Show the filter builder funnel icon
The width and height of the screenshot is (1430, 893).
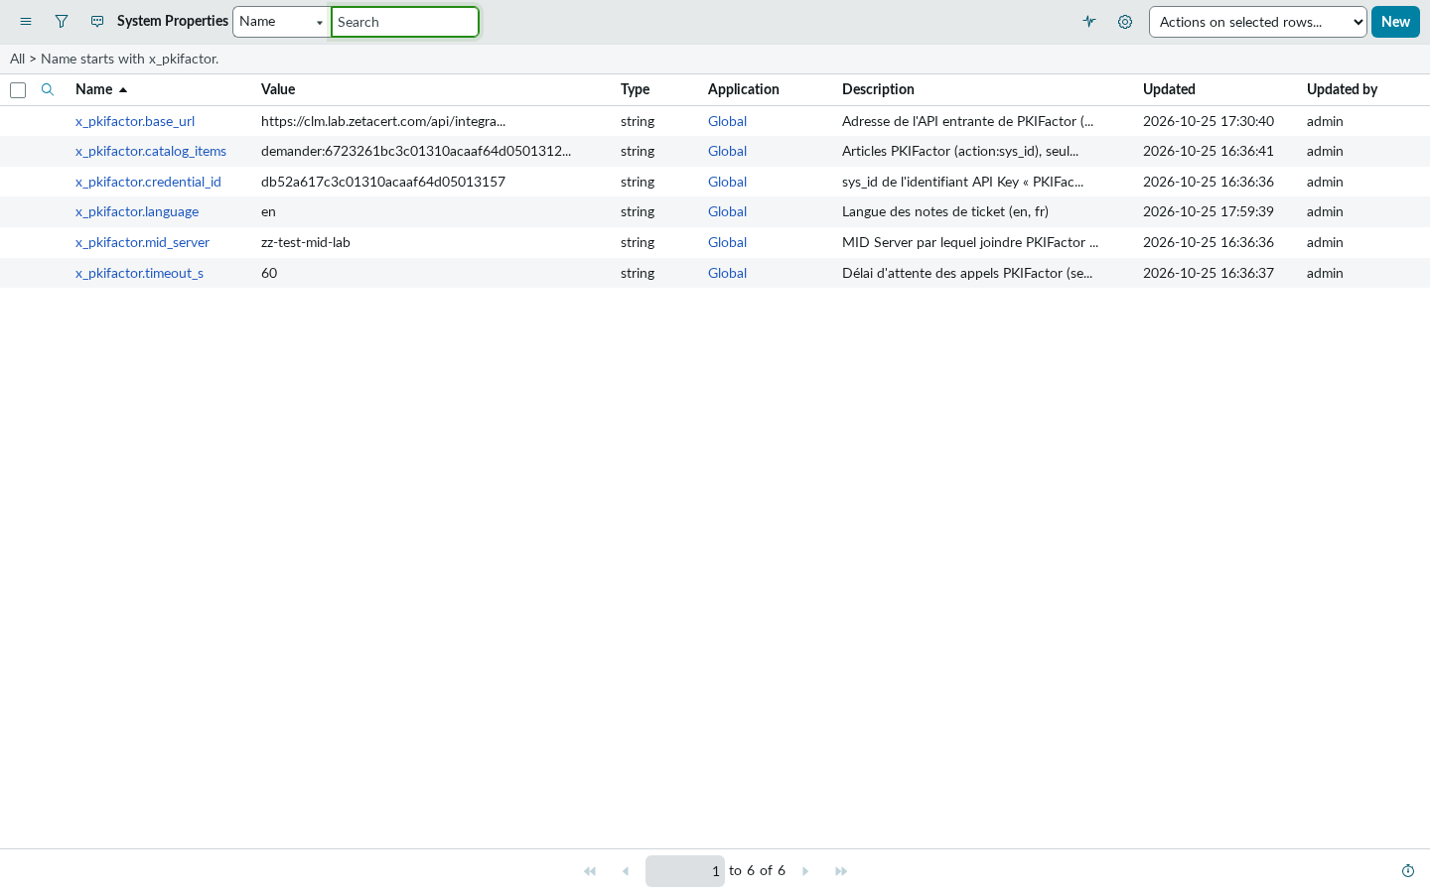pos(62,22)
